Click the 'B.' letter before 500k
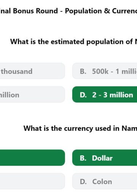The height and width of the screenshot is (192, 137). (83, 71)
